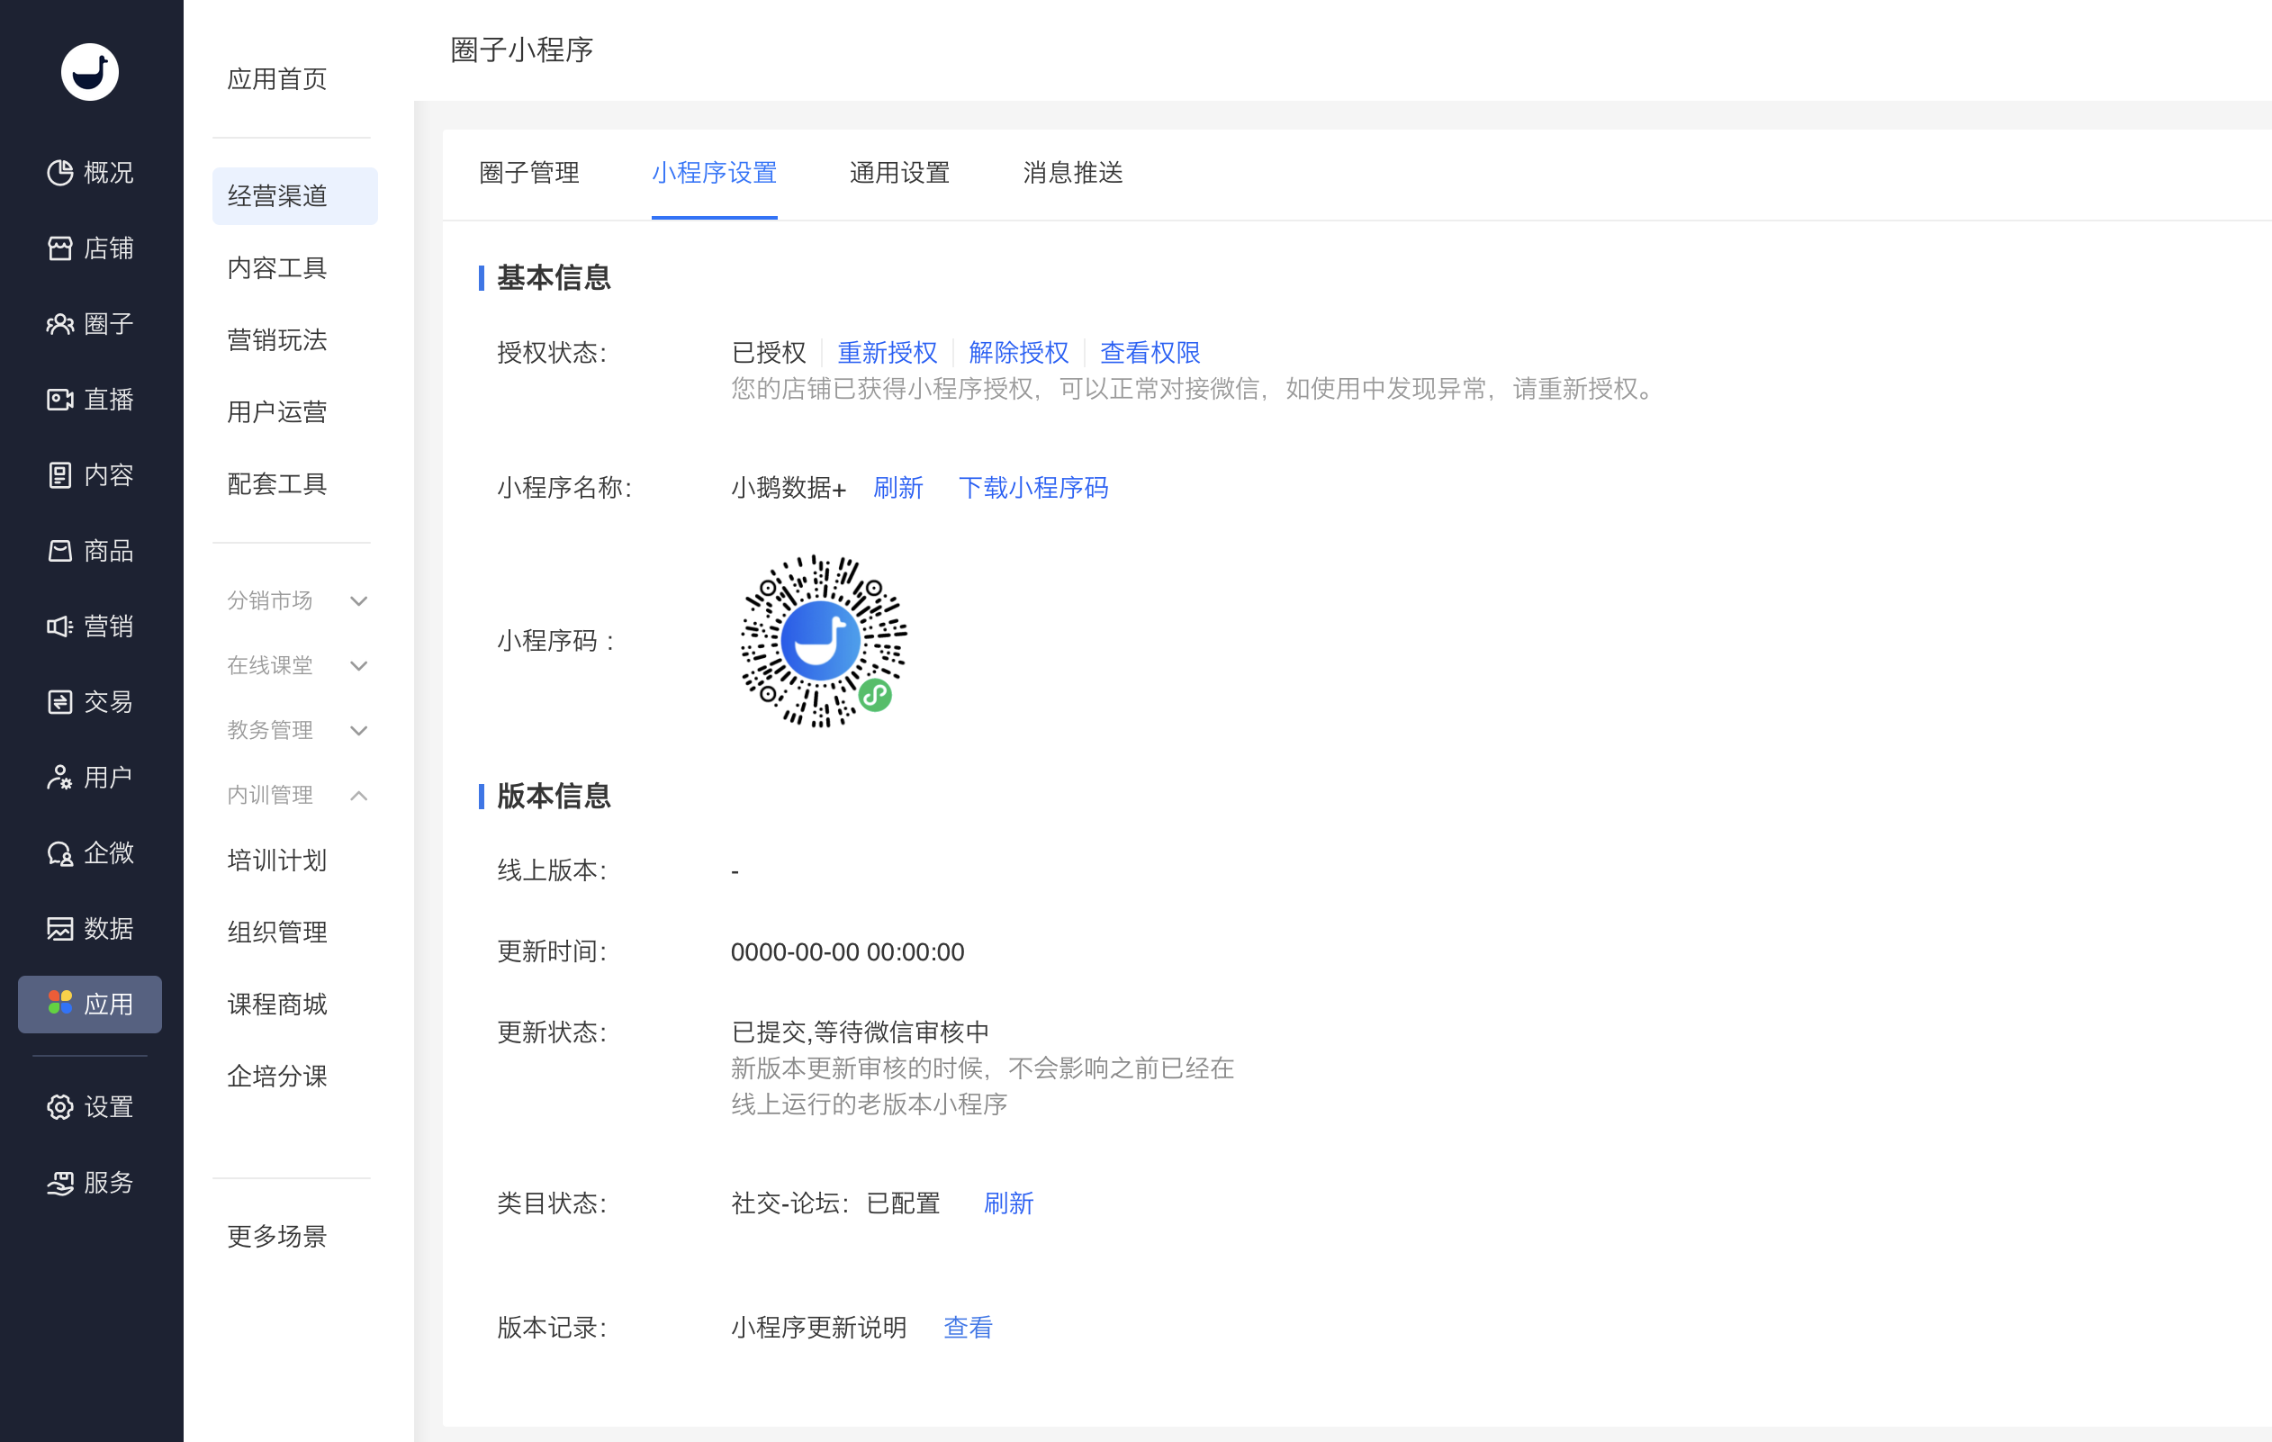Screen dimensions: 2272x1442
Task: Open the 概况 overview section in sidebar
Action: [91, 173]
